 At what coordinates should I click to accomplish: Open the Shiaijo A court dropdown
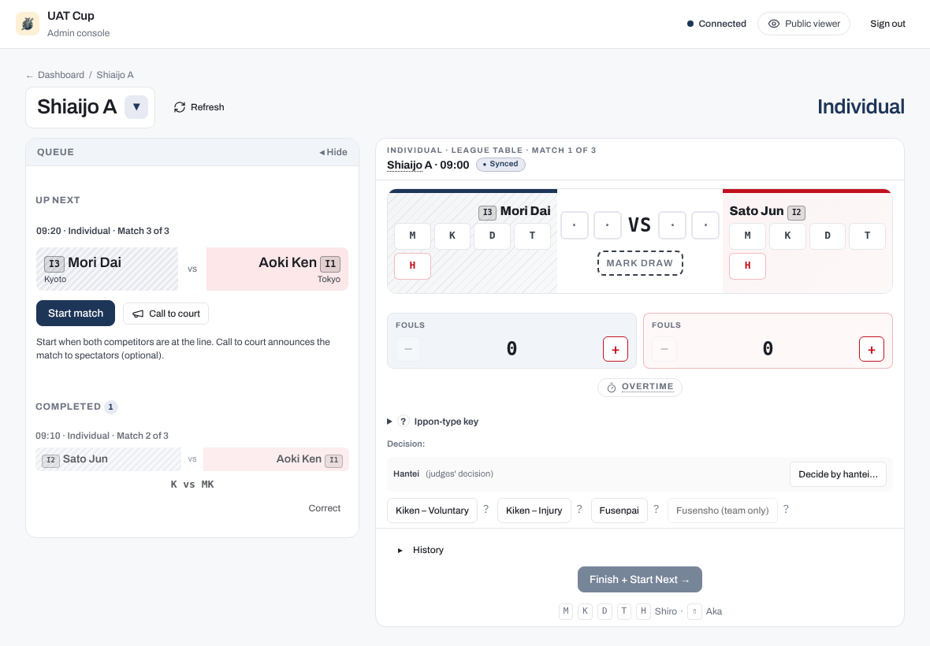(x=136, y=107)
